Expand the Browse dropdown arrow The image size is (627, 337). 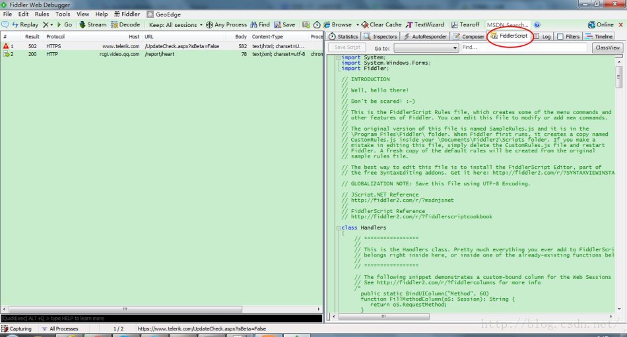[x=358, y=25]
